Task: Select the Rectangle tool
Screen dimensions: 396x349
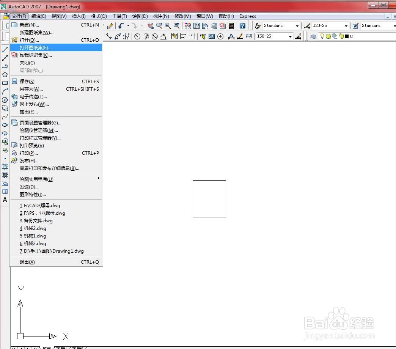Action: click(5, 83)
